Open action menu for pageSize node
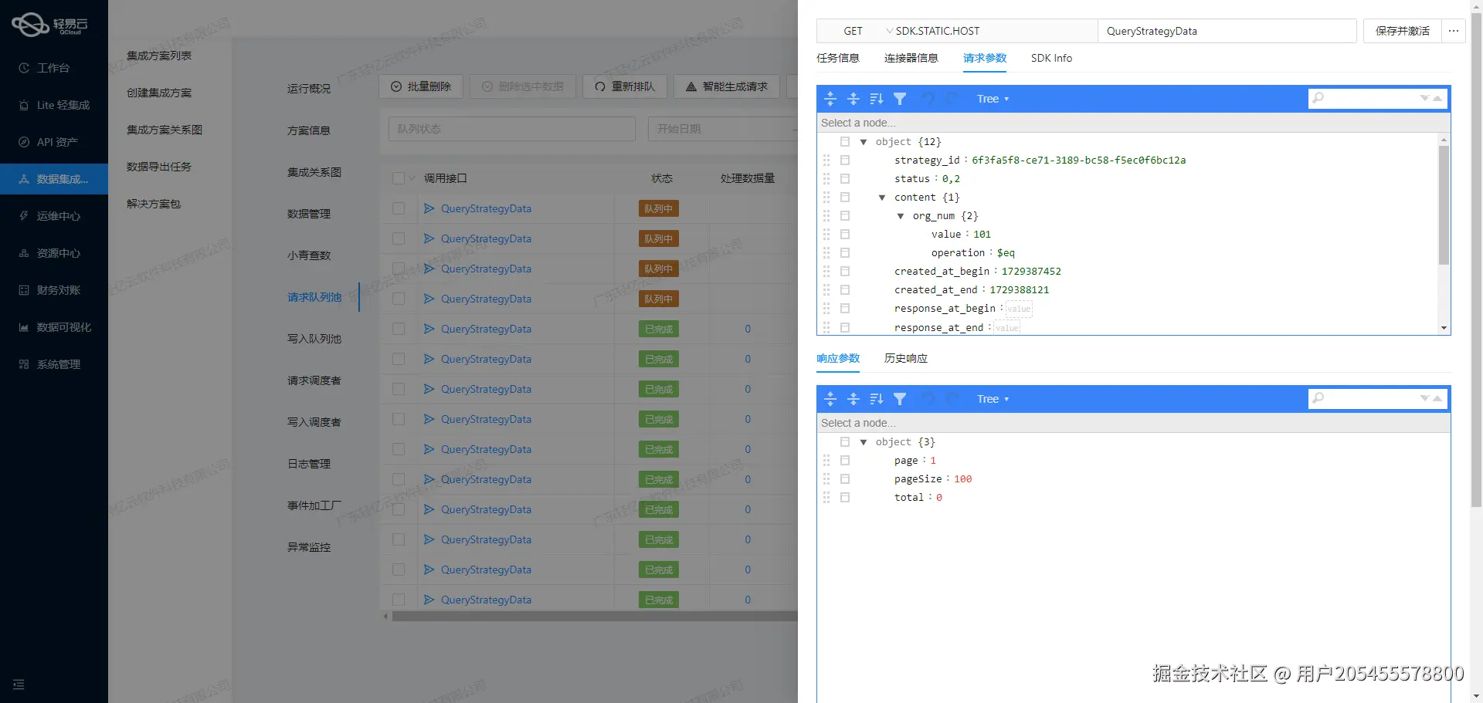The height and width of the screenshot is (703, 1483). [x=845, y=479]
